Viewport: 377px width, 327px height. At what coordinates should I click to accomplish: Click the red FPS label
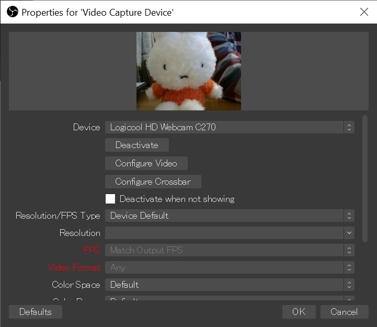click(92, 250)
